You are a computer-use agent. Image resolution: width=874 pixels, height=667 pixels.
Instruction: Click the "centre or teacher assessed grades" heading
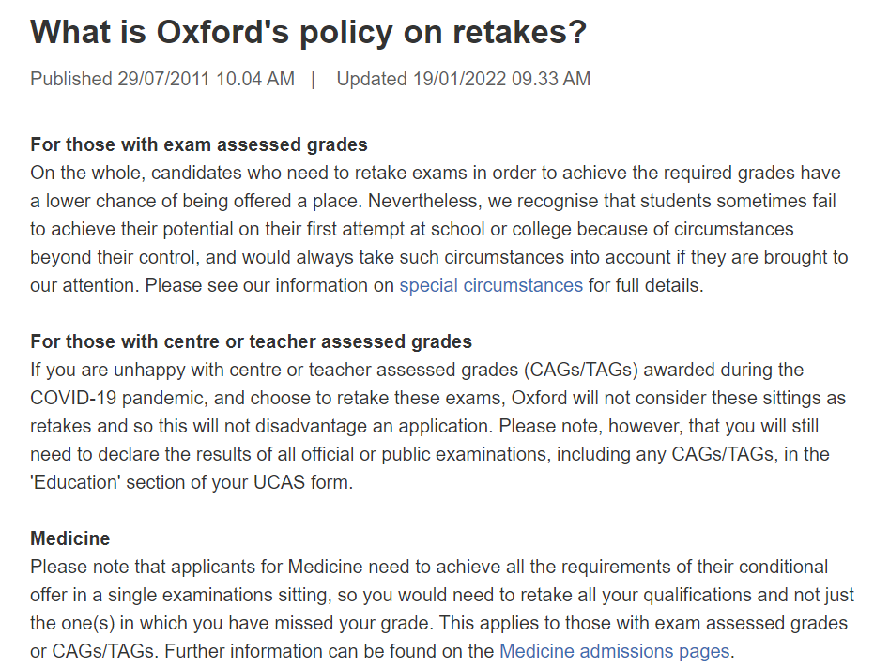[251, 341]
